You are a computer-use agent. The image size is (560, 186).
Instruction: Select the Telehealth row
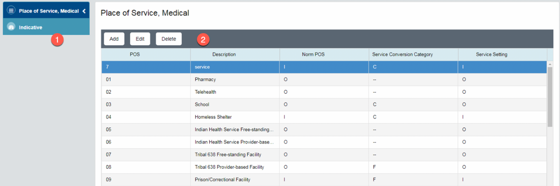coord(205,92)
